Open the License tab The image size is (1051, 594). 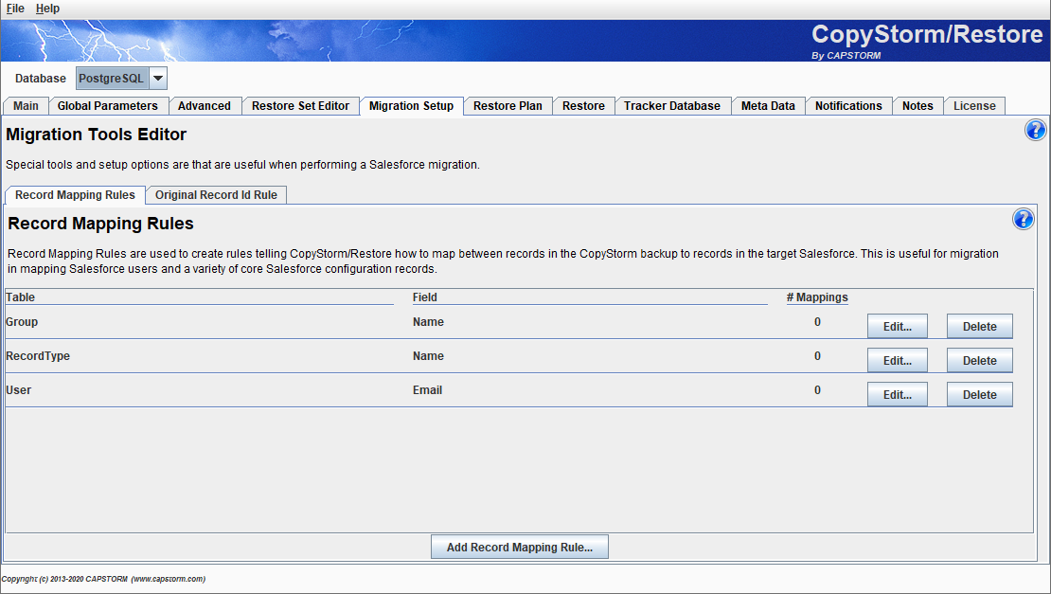[x=974, y=106]
